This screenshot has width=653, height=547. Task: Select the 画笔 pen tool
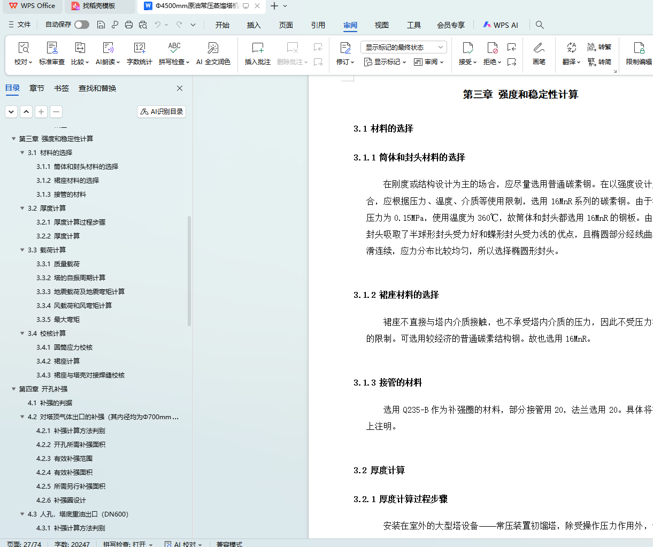tap(539, 53)
